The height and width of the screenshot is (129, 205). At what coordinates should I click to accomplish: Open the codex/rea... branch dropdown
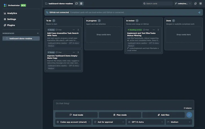click(x=183, y=4)
